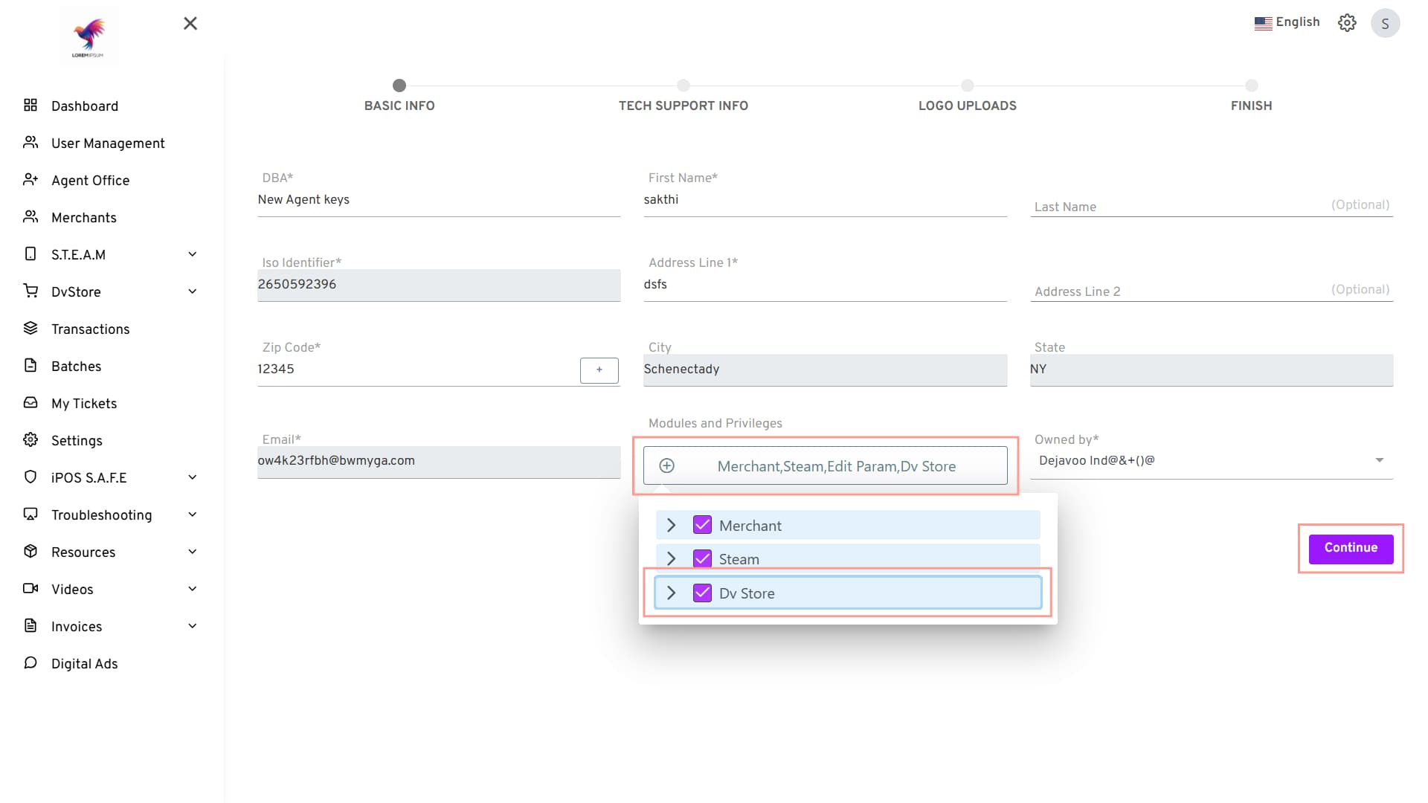This screenshot has height=803, width=1428.
Task: Open the user avatar S menu
Action: click(x=1385, y=23)
